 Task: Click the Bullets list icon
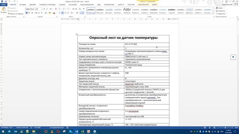click(60, 9)
